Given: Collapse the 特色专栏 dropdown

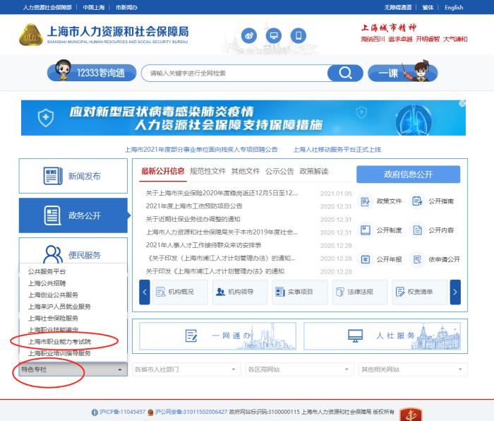Looking at the screenshot, I should point(73,369).
